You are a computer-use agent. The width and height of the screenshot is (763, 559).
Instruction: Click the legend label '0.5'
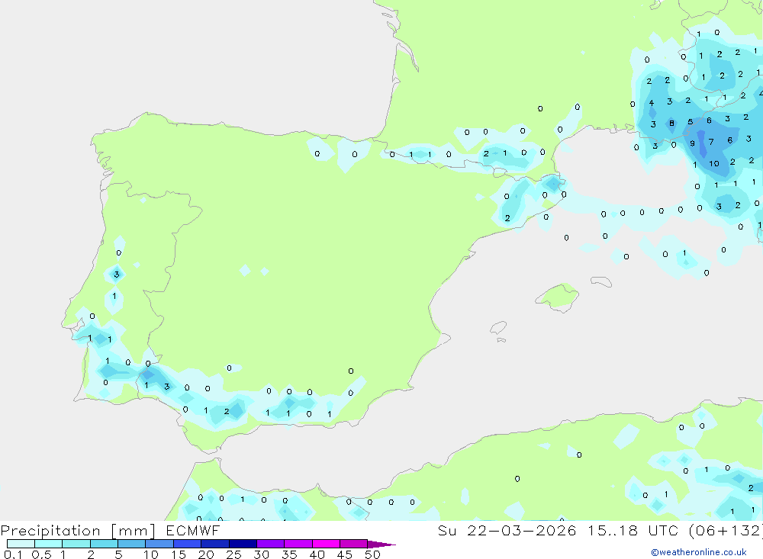[41, 554]
